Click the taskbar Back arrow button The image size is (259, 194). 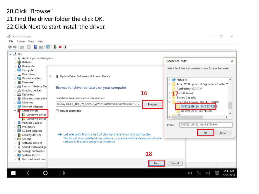(29, 173)
